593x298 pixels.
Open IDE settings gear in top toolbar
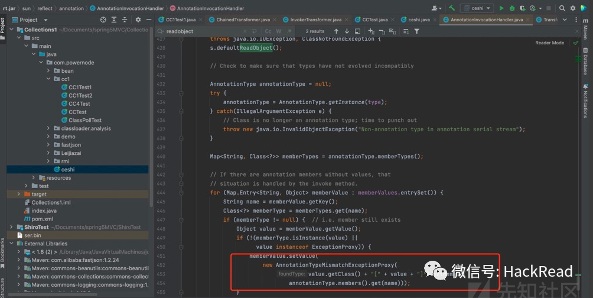(x=573, y=8)
